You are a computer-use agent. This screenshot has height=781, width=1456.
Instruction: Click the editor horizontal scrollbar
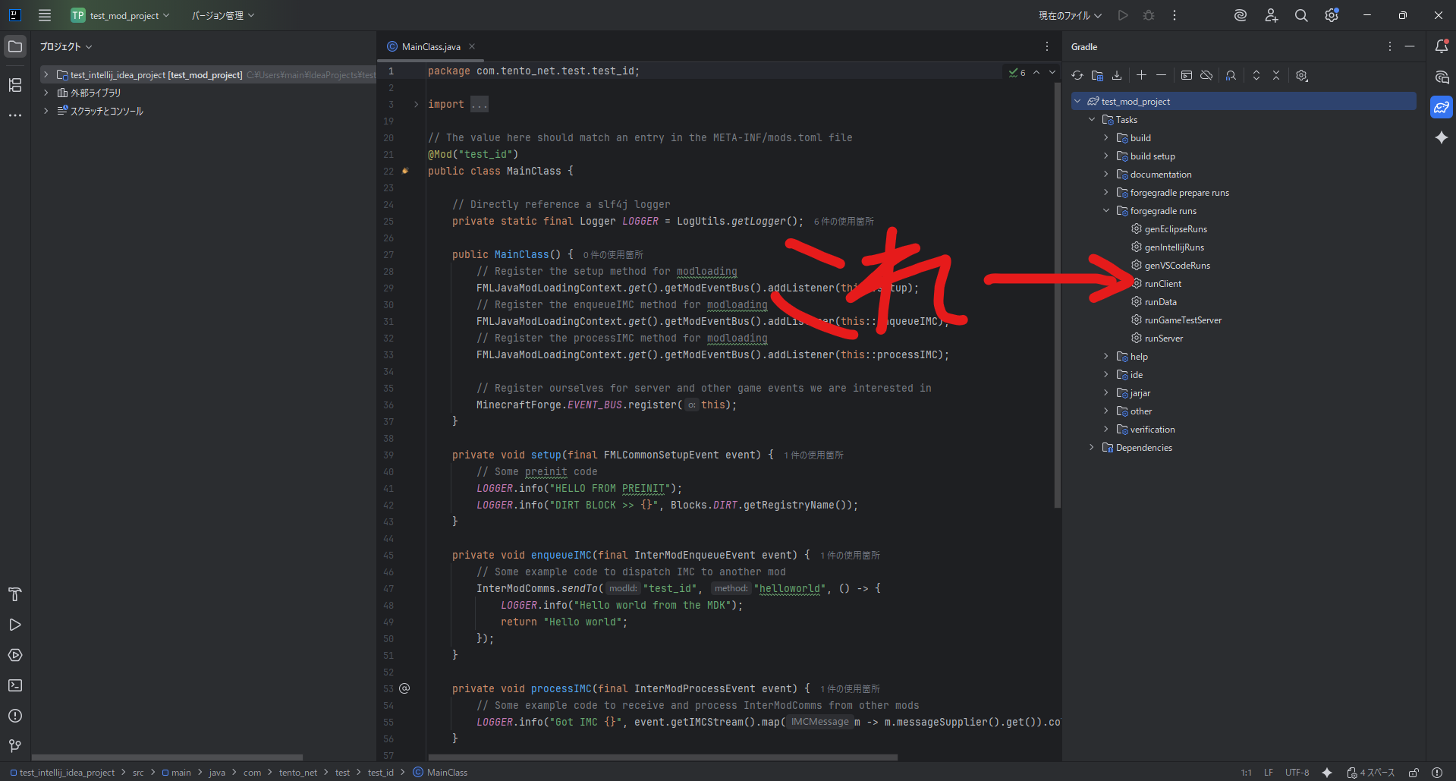[662, 757]
